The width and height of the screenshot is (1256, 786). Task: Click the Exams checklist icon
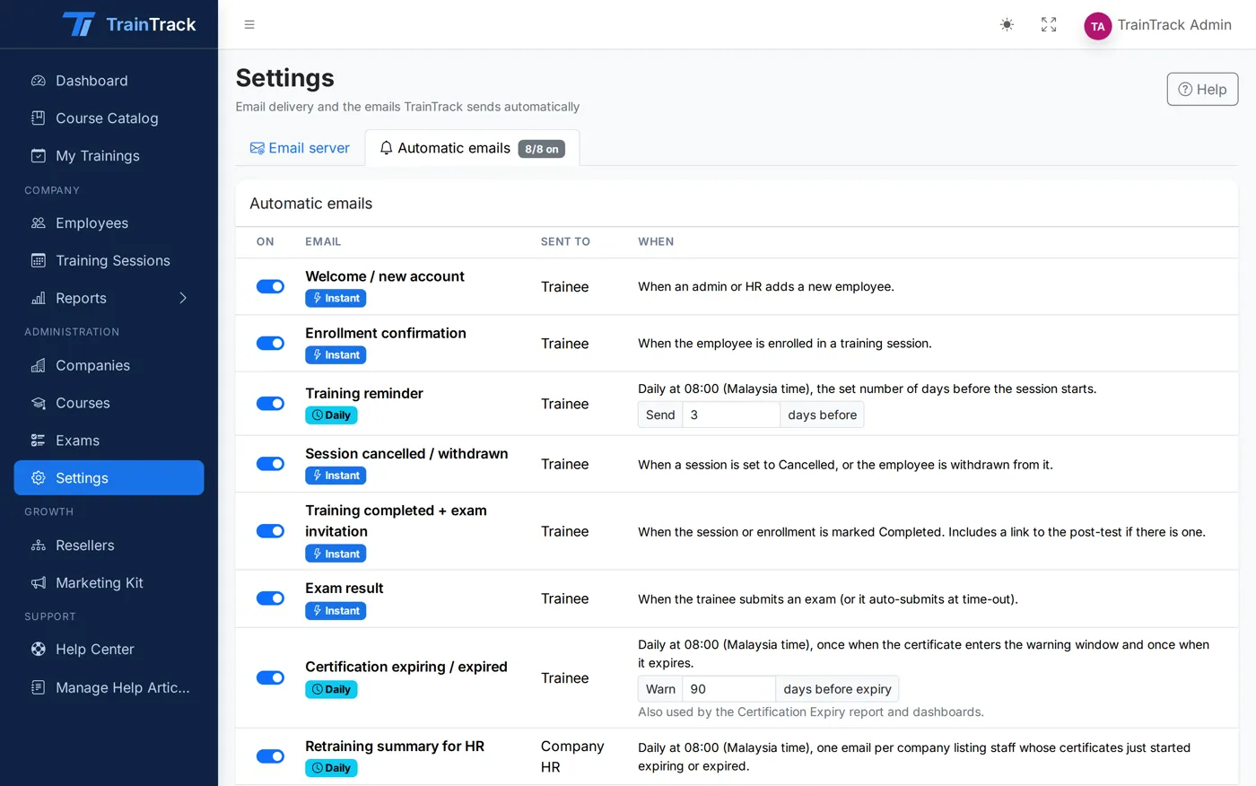point(39,441)
